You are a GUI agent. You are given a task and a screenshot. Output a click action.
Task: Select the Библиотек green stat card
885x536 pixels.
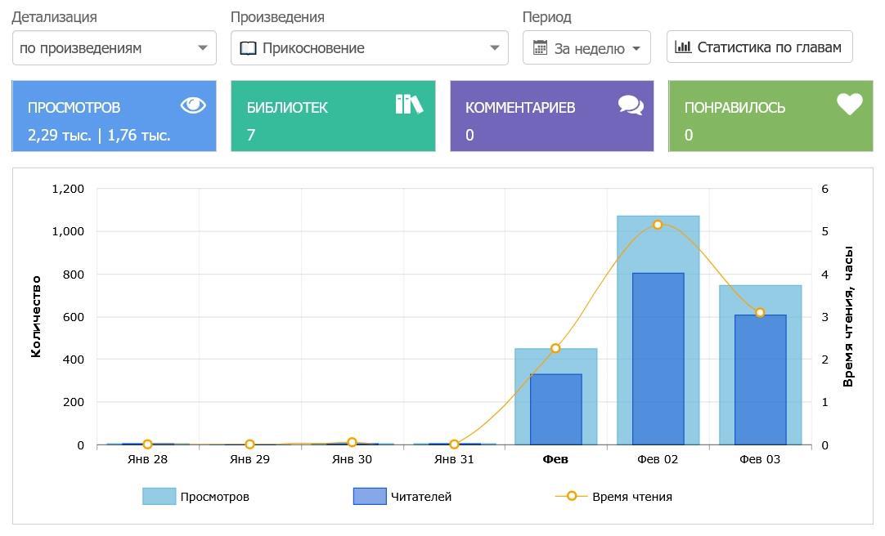click(x=333, y=116)
